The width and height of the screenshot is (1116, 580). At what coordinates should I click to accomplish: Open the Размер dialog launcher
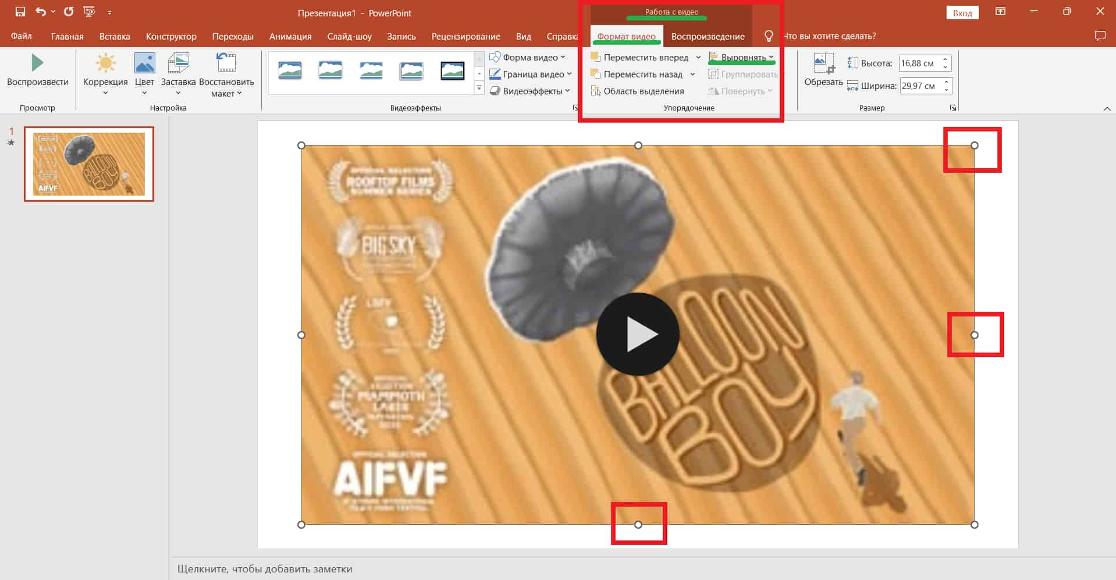[952, 108]
